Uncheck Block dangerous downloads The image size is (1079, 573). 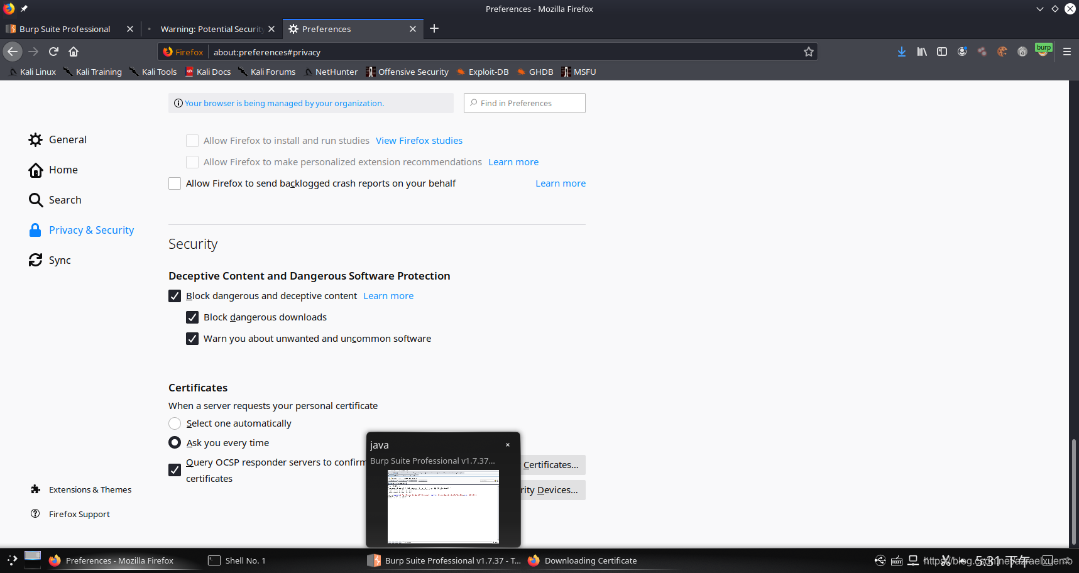coord(192,317)
